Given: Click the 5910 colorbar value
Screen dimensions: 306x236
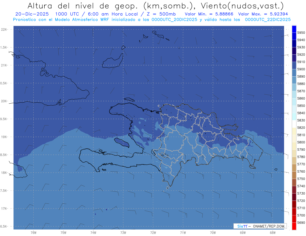Looking at the screenshot, I should pos(301,62).
